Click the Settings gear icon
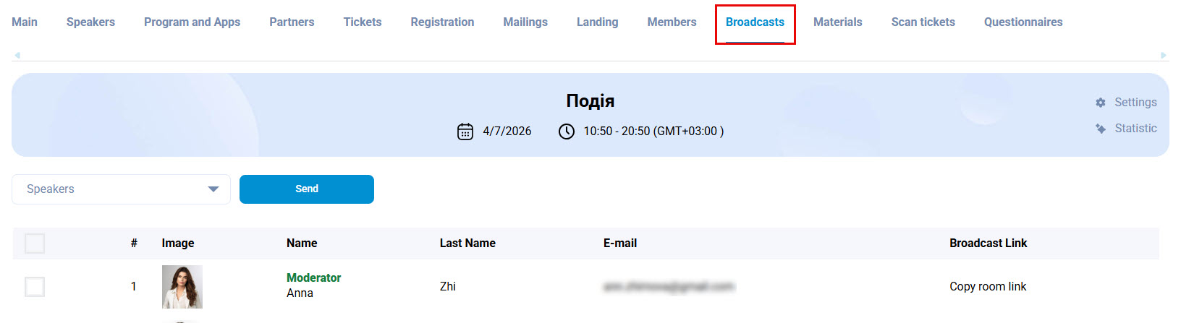 click(1101, 103)
